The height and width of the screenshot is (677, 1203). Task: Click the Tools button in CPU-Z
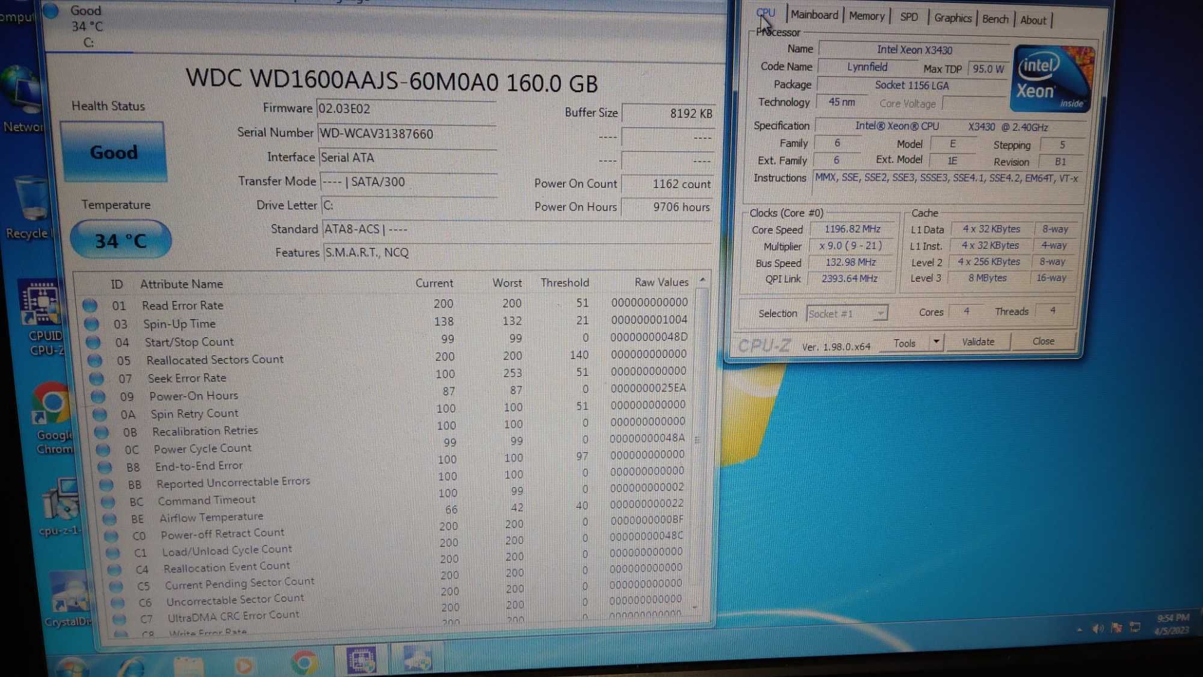tap(904, 343)
